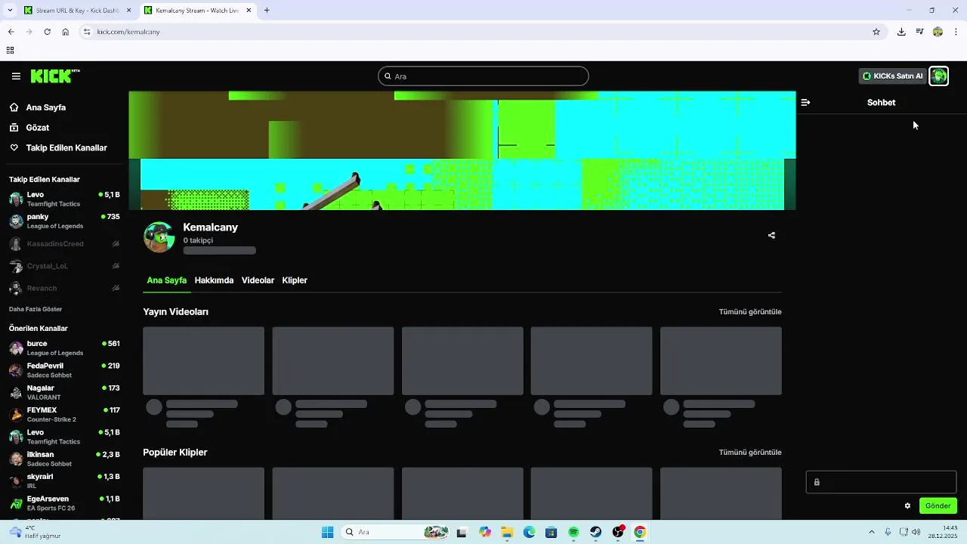
Task: Click Tümünü görüntüle for Popüler Klipler
Action: [x=750, y=453]
